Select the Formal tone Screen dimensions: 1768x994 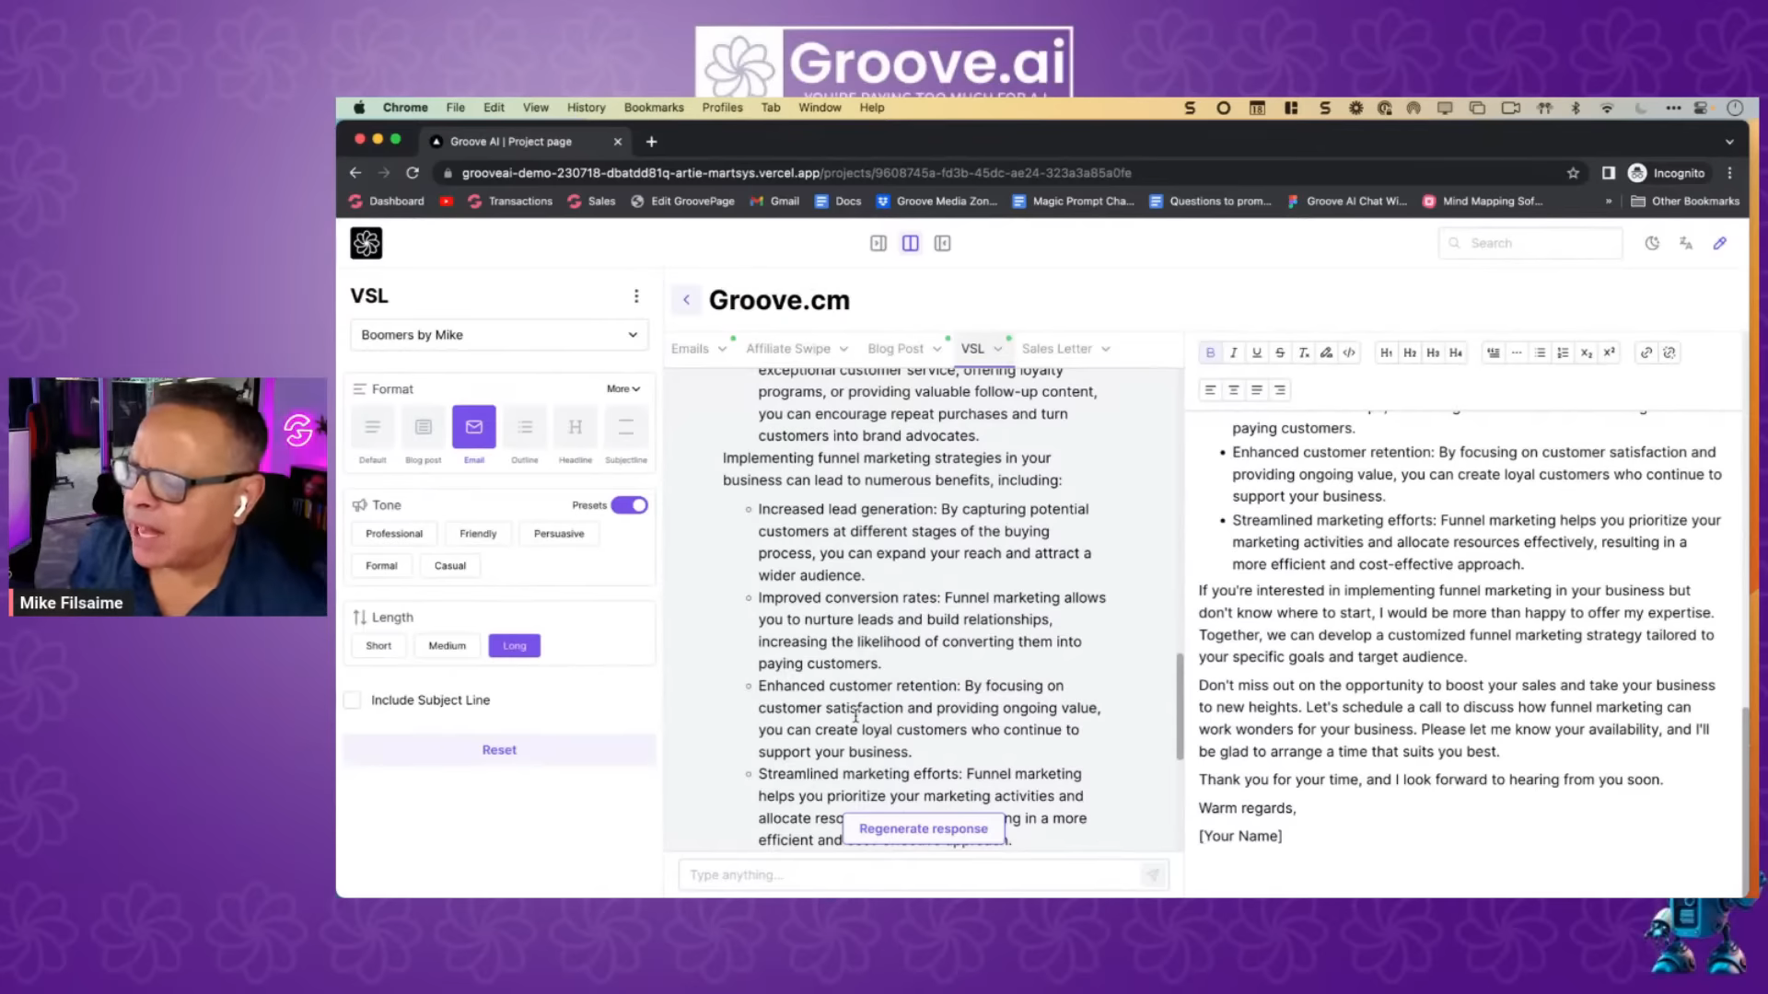[x=381, y=566]
